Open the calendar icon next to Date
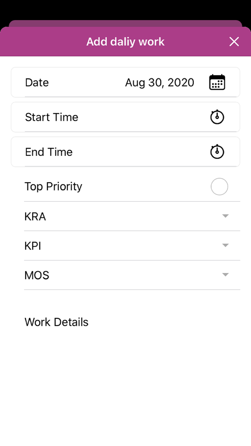The image size is (251, 446). tap(217, 82)
